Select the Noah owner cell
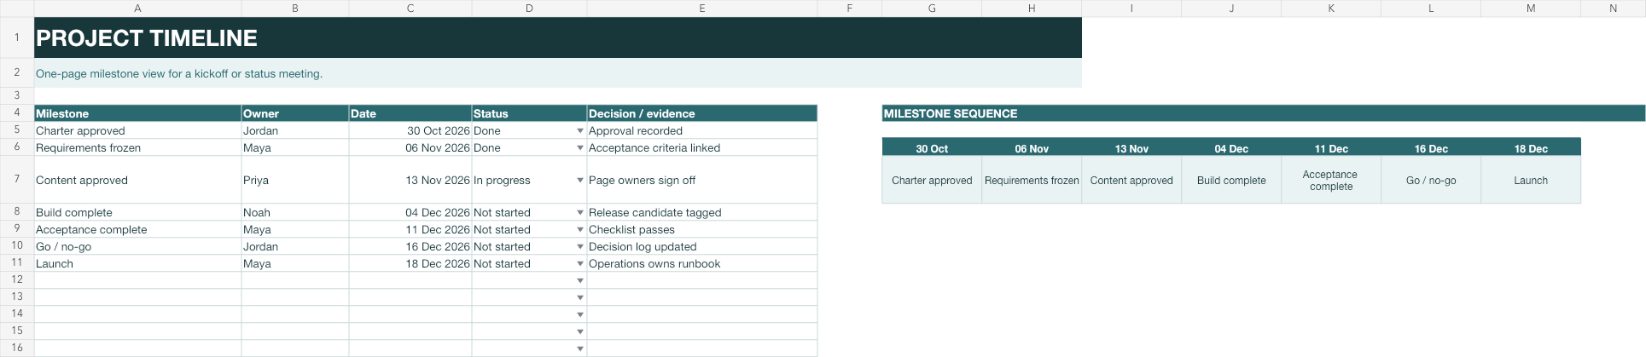1646x357 pixels. click(x=295, y=213)
